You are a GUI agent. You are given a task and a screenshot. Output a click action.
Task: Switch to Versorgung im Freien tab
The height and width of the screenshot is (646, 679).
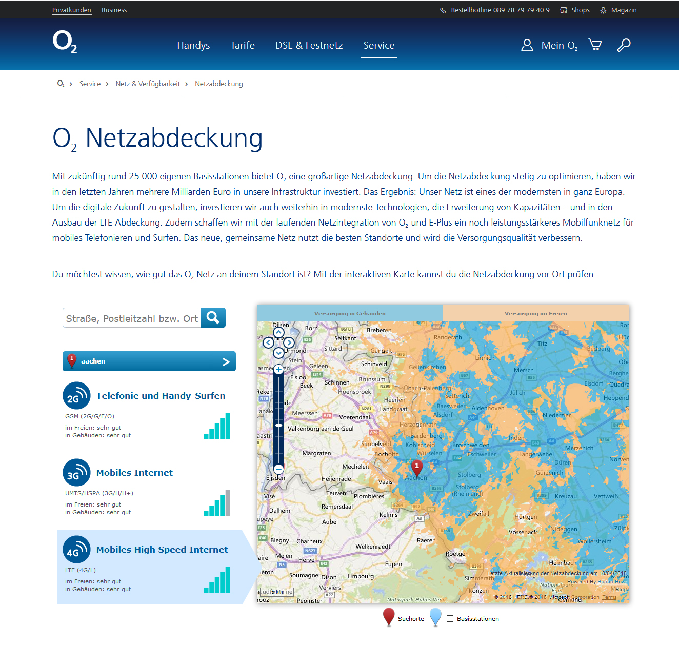pos(536,313)
